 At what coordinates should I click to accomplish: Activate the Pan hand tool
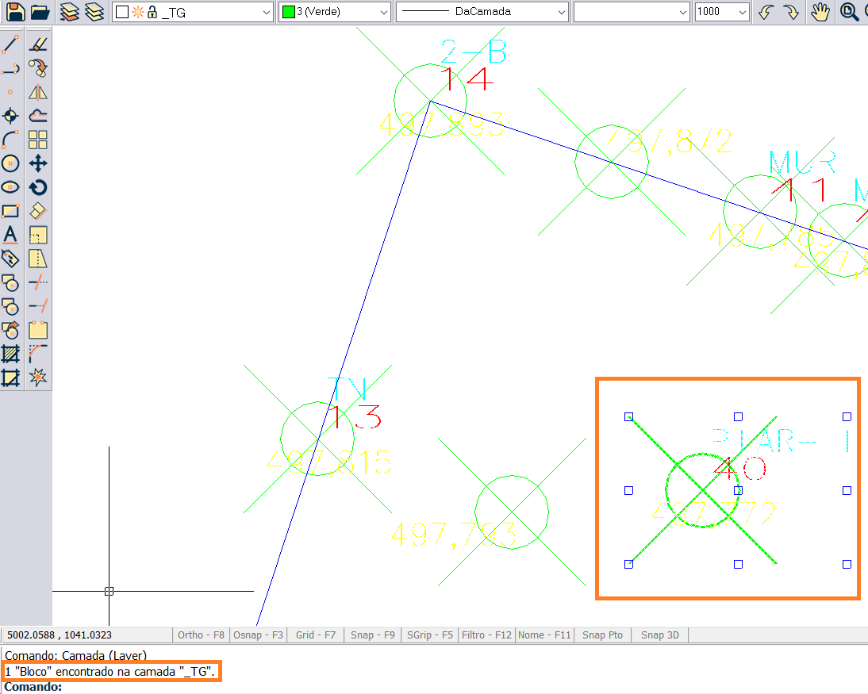[820, 12]
